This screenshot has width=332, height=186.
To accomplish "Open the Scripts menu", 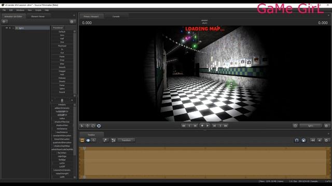I will pos(38,10).
